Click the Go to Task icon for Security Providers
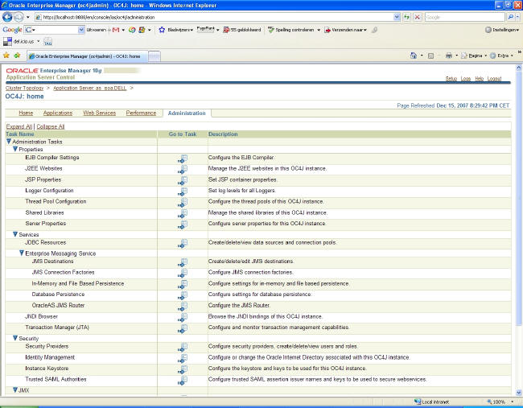523x408 pixels. tap(183, 347)
